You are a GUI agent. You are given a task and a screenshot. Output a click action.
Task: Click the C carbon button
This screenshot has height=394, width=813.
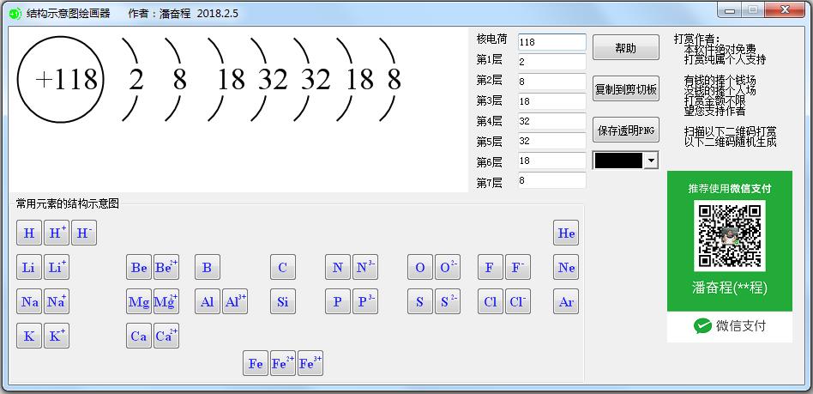(283, 267)
